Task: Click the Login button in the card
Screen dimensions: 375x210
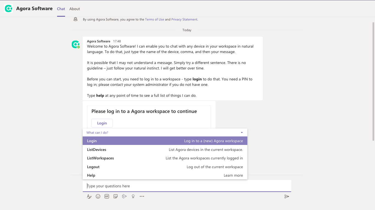Action: point(102,123)
